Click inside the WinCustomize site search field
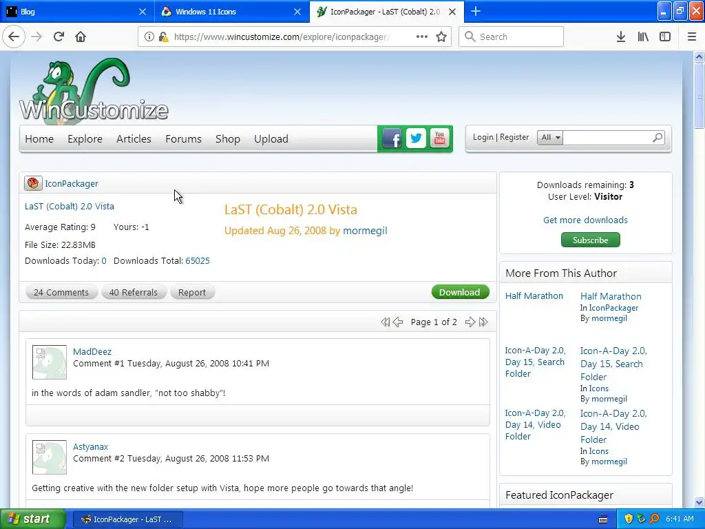 click(607, 137)
